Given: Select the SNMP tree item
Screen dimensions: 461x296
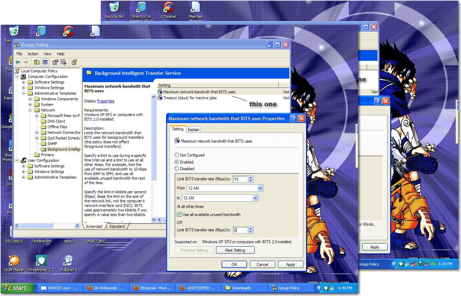Looking at the screenshot, I should (x=52, y=144).
